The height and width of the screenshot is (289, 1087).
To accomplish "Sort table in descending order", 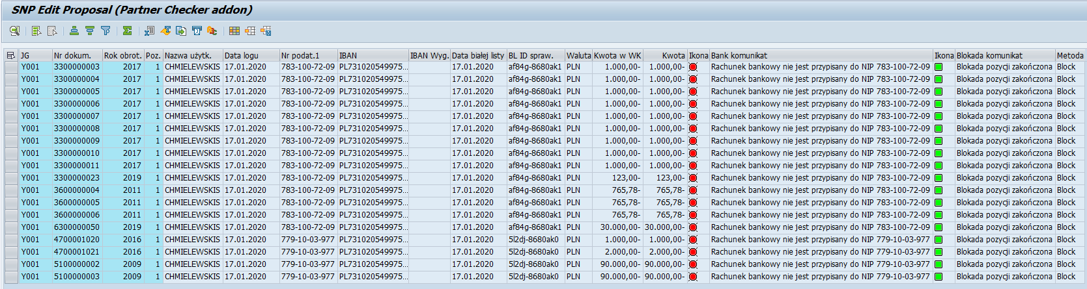I will pyautogui.click(x=90, y=31).
